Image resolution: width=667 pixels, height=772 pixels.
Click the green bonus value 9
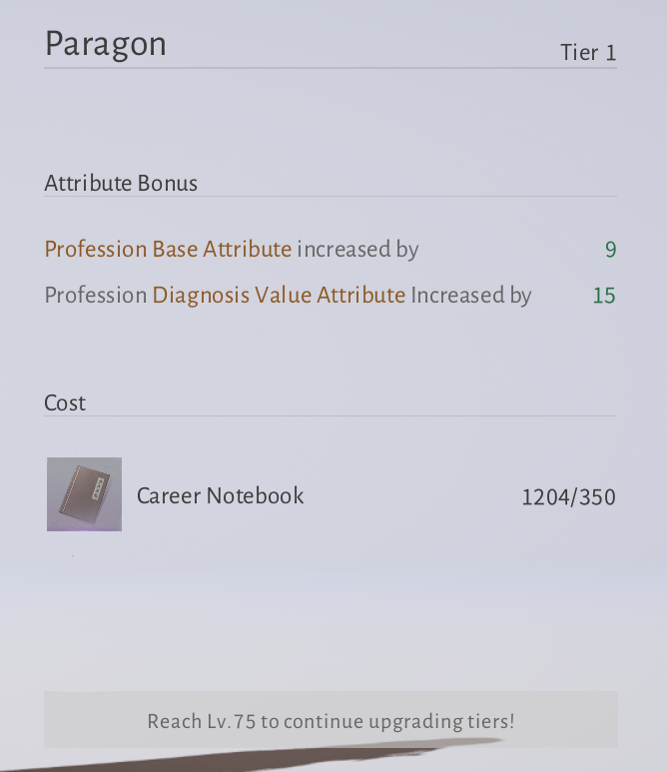pos(610,250)
